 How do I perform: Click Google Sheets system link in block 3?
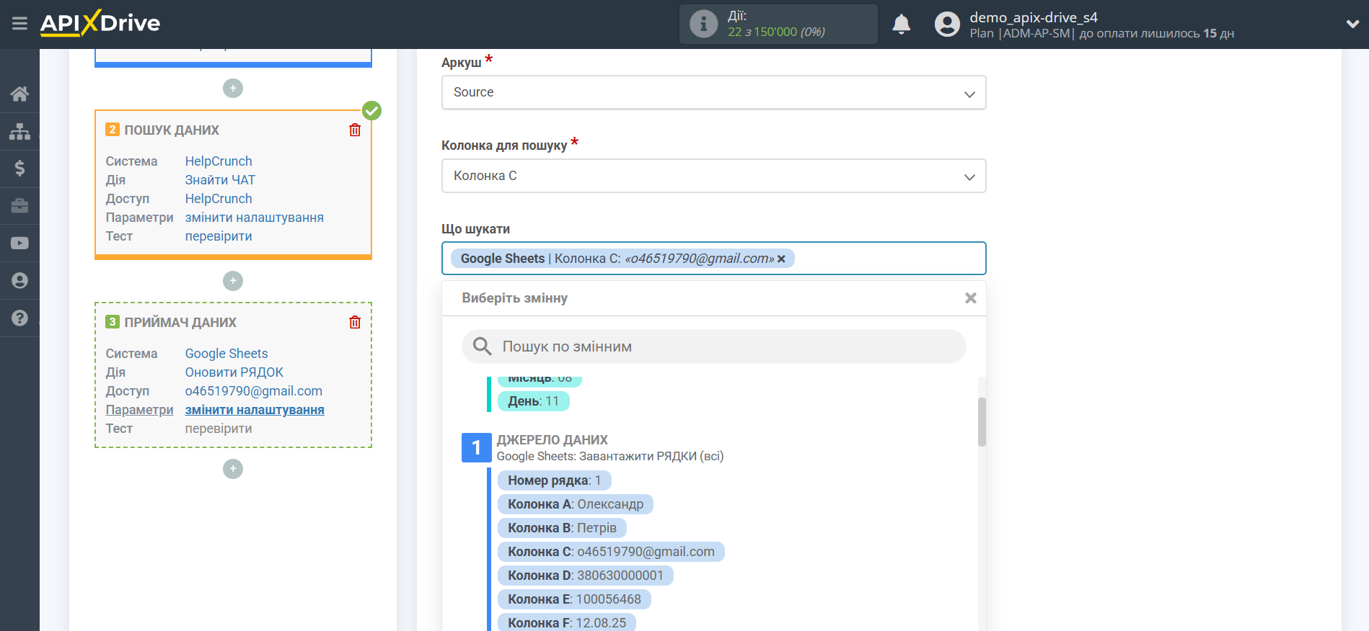point(226,354)
